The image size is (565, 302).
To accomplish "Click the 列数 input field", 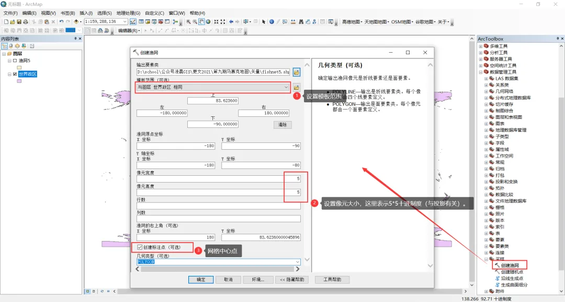I will 218,219.
